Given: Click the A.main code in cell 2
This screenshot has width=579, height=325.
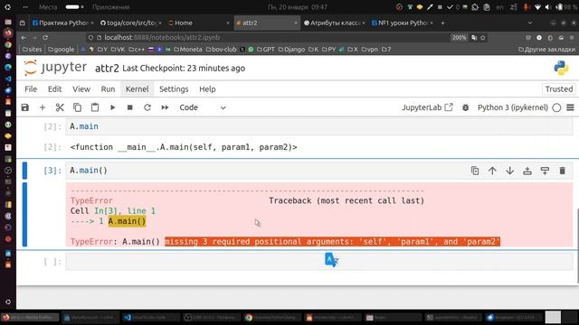Looking at the screenshot, I should tap(84, 126).
